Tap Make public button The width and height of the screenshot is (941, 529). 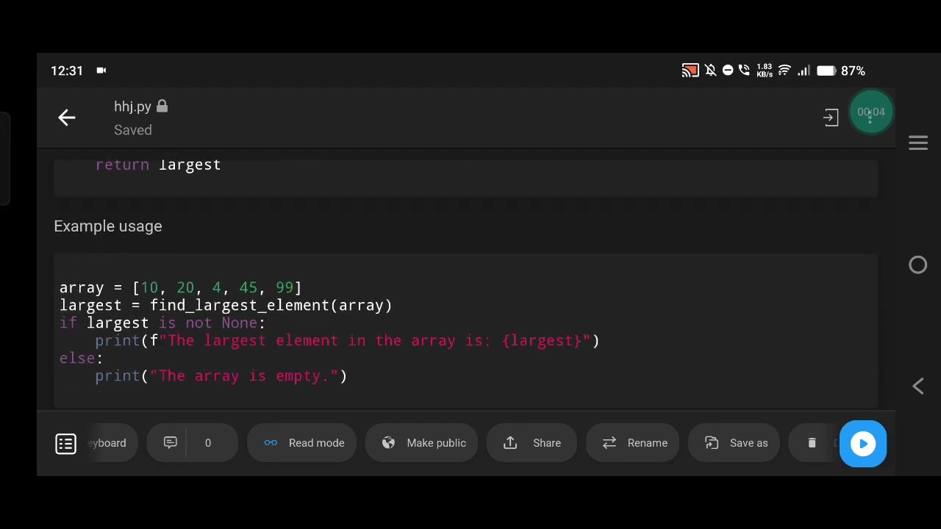click(x=422, y=443)
